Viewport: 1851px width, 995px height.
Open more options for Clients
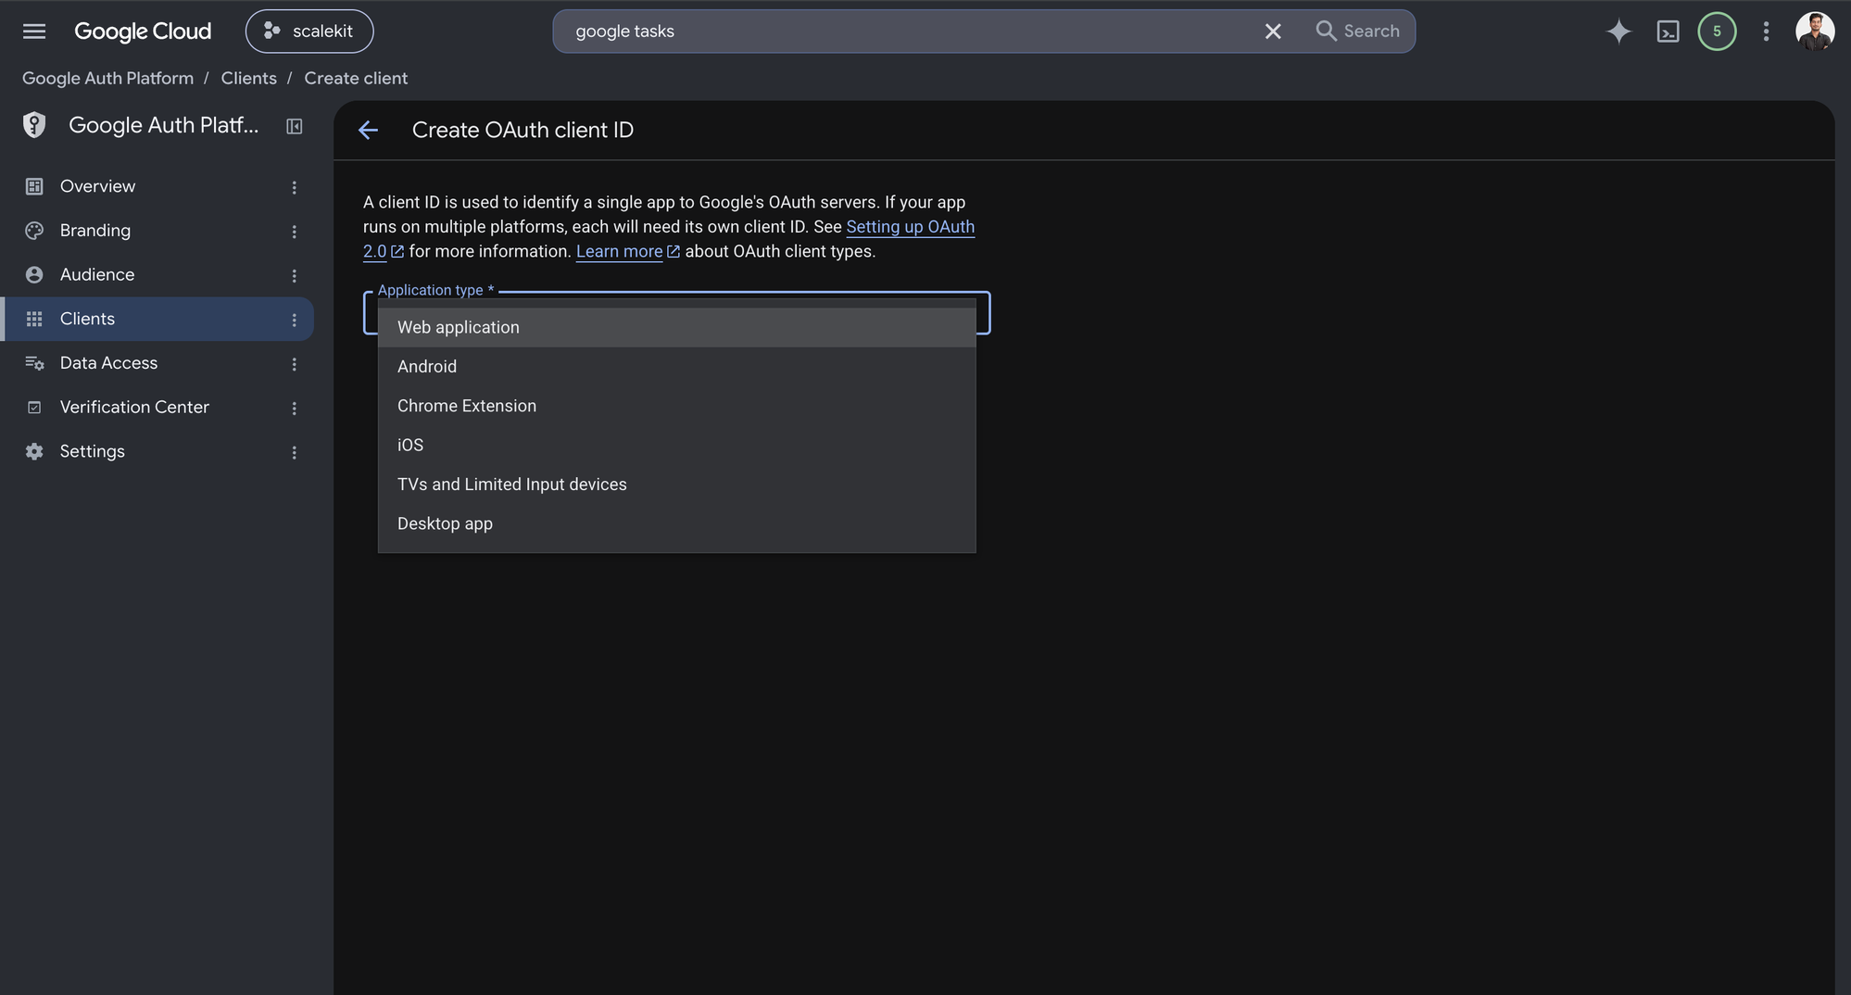tap(295, 320)
